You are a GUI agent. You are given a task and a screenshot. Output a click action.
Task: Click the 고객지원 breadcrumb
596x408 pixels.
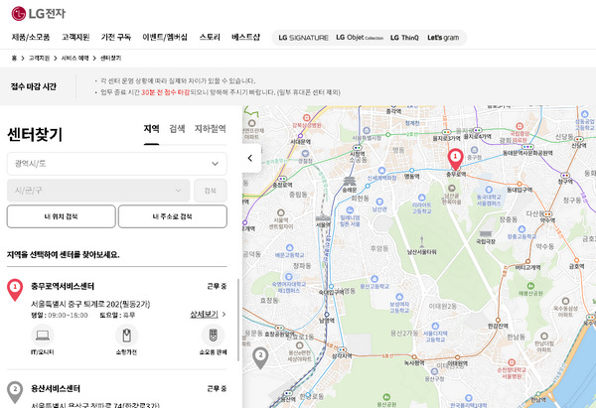pos(39,59)
